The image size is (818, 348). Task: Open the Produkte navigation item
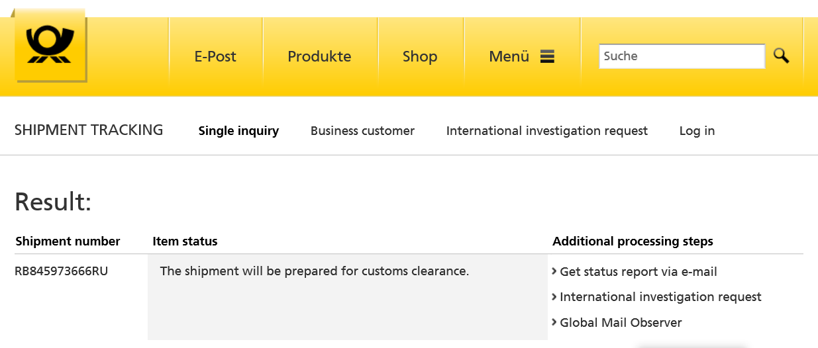[x=319, y=57]
